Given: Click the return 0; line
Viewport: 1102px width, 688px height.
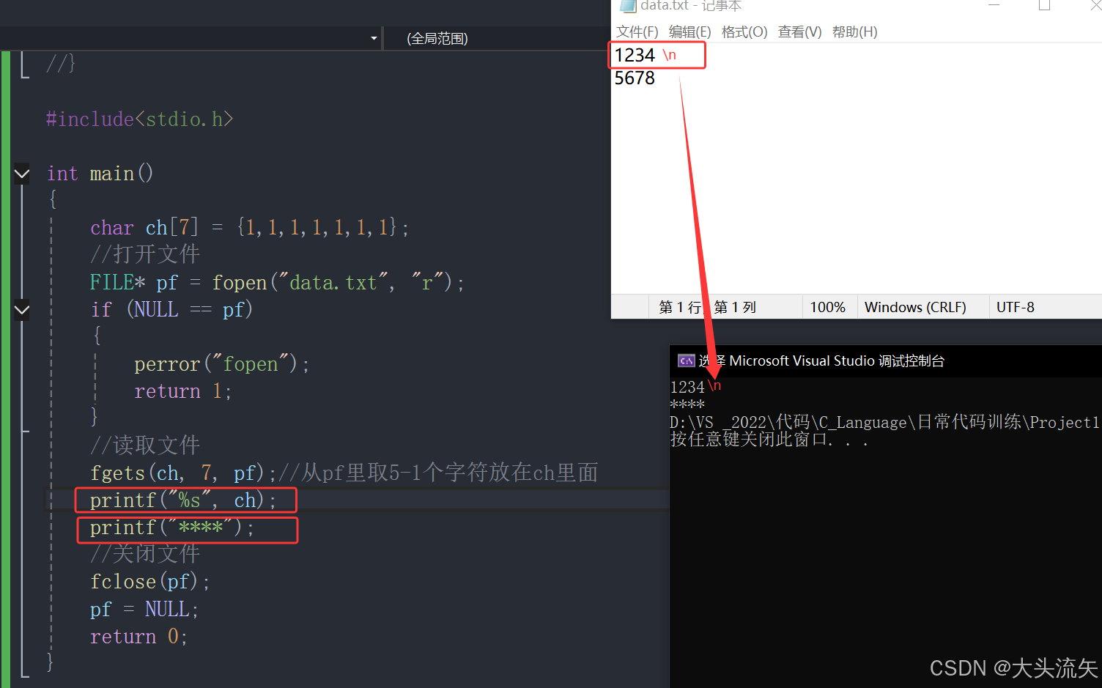Looking at the screenshot, I should [138, 636].
